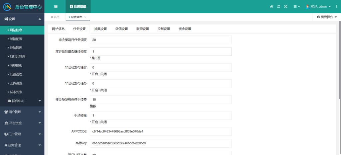Screen dimensions: 341x155
Task: Click the refresh icon in top bar
Action: (279, 7)
